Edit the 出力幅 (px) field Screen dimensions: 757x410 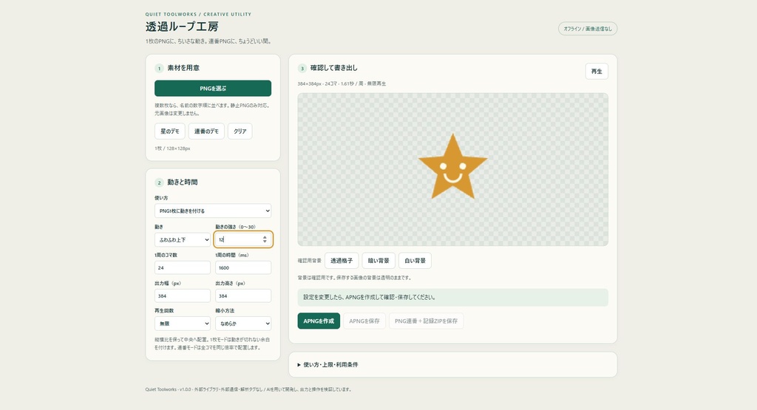click(x=183, y=295)
